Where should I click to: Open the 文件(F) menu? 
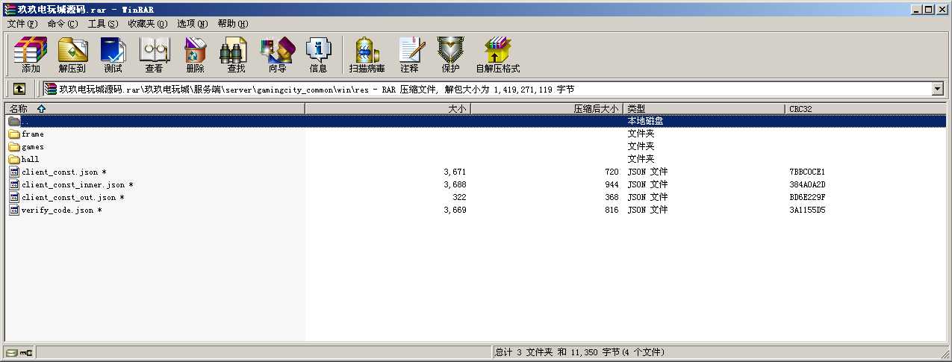point(22,24)
